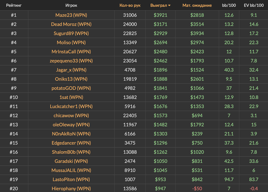268x192 pixels.
Task: Click player Oniks13 (WPN)
Action: pos(71,79)
